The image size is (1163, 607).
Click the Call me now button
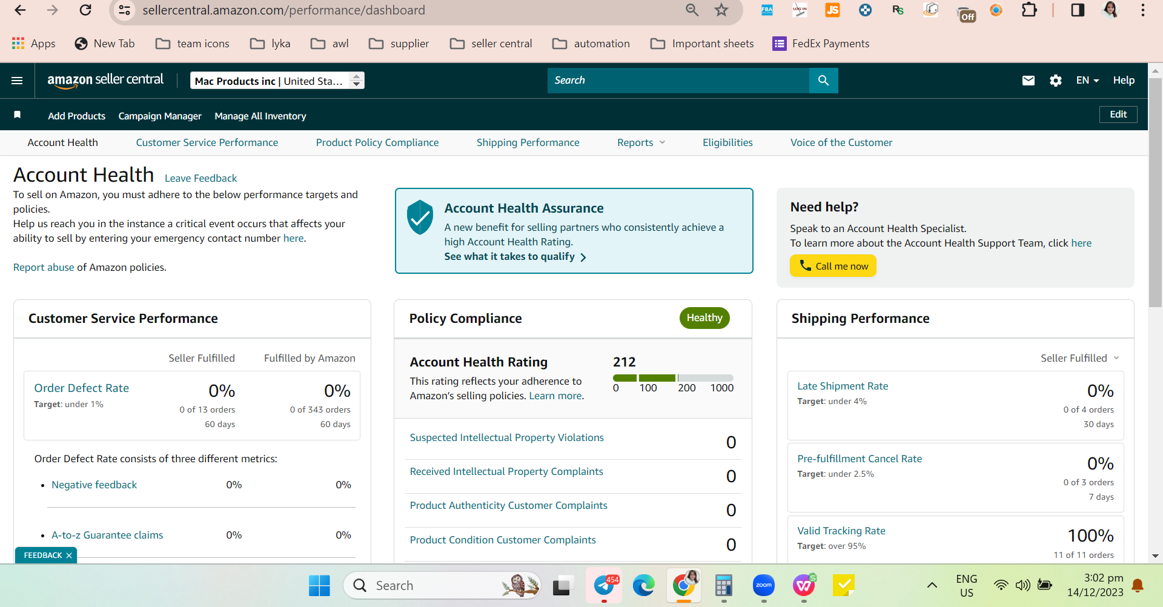pos(833,266)
